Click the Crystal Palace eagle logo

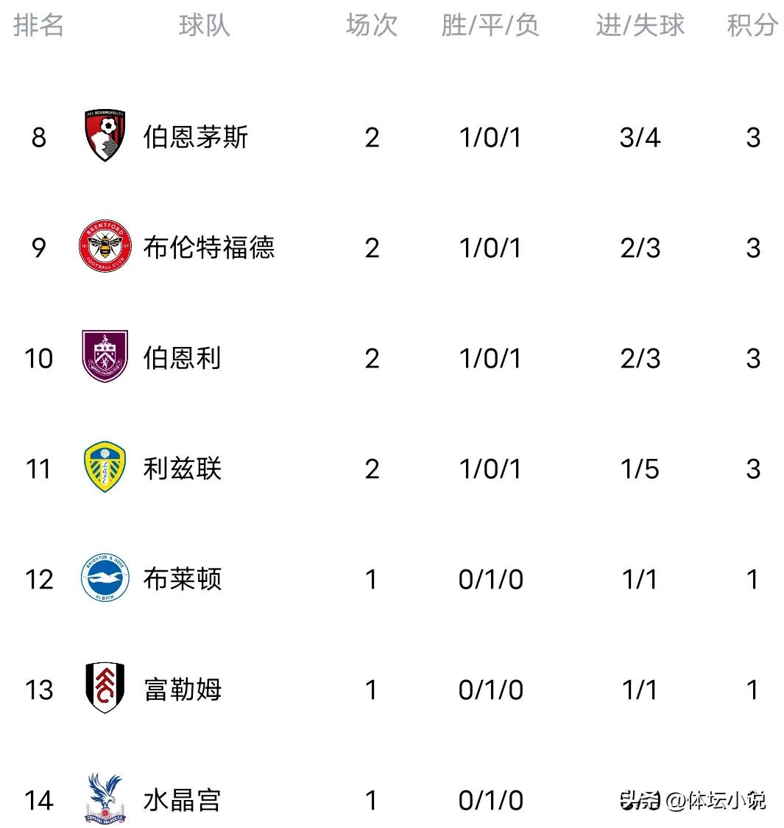tap(105, 799)
